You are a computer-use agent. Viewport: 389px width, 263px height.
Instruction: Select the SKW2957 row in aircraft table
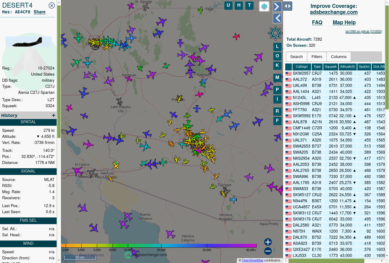(x=335, y=73)
